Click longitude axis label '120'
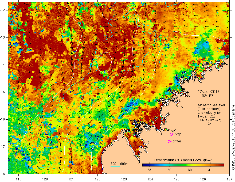 pyautogui.click(x=45, y=179)
